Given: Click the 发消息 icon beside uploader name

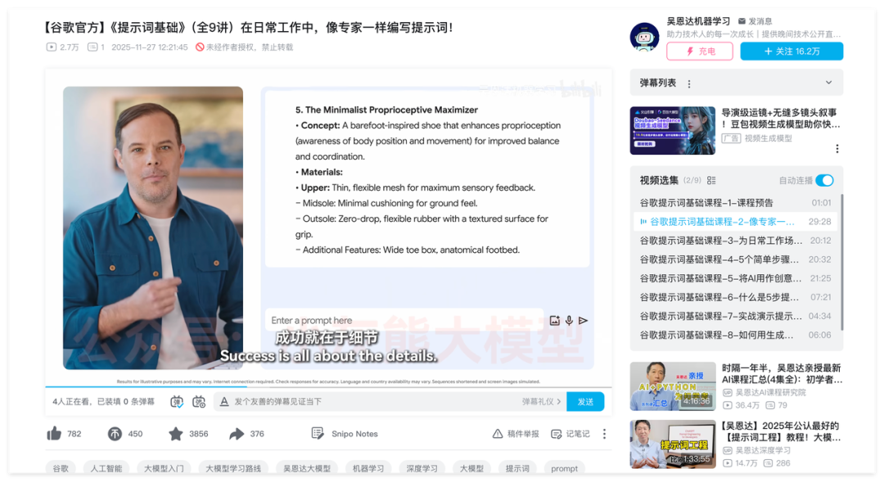Looking at the screenshot, I should click(x=743, y=23).
